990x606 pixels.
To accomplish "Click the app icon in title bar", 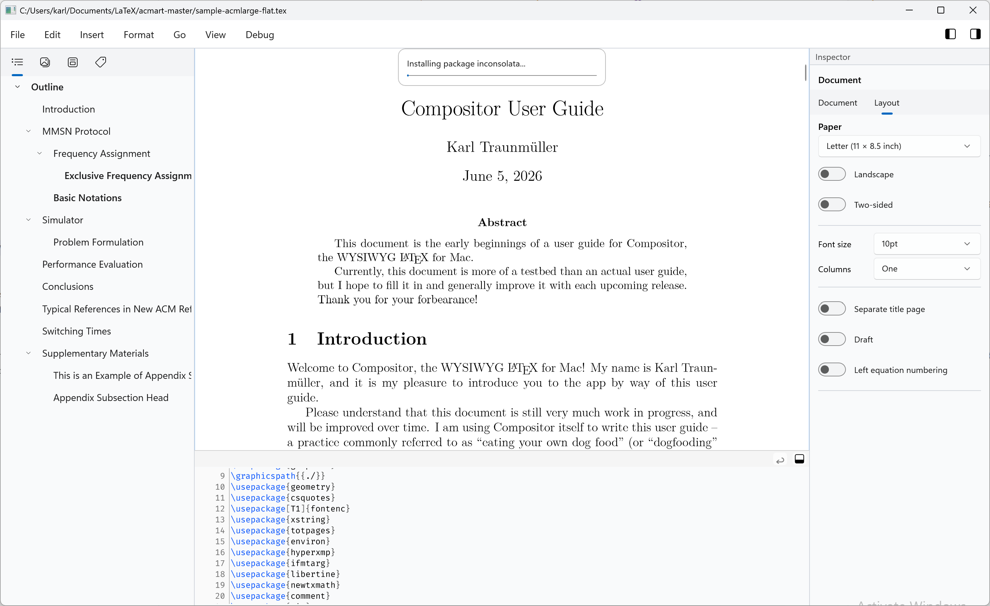I will point(10,10).
